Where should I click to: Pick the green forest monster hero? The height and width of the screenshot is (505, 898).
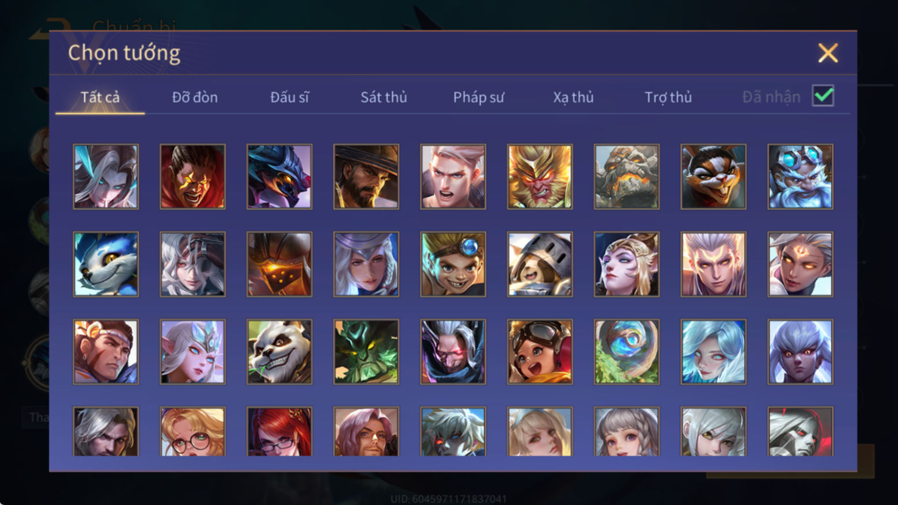pos(366,352)
